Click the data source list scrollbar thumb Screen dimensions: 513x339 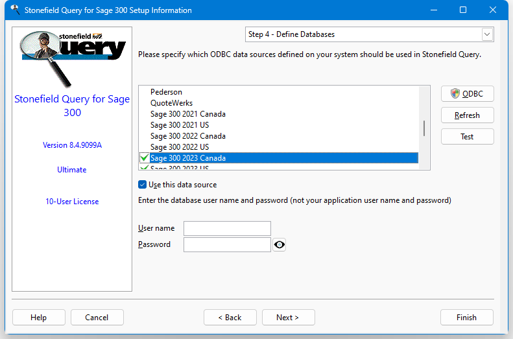[x=424, y=128]
